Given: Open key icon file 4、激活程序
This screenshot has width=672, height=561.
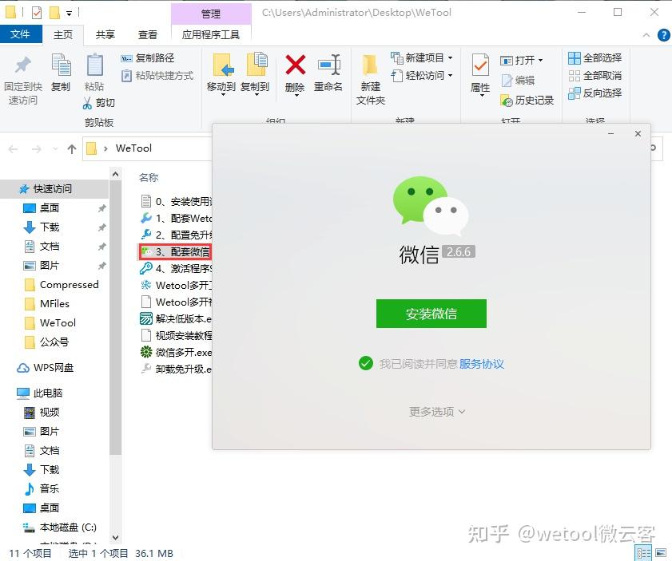Looking at the screenshot, I should tap(182, 268).
